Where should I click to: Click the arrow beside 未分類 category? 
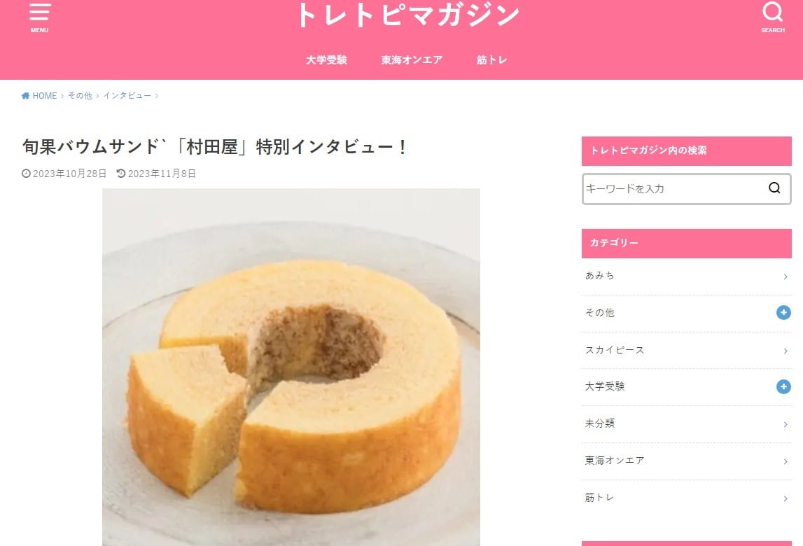785,425
